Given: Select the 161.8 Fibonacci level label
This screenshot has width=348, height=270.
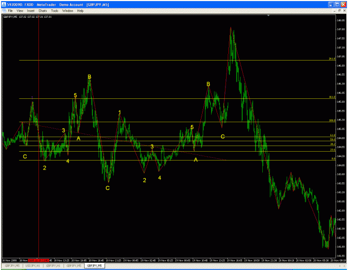Looking at the screenshot, I should (x=332, y=97).
